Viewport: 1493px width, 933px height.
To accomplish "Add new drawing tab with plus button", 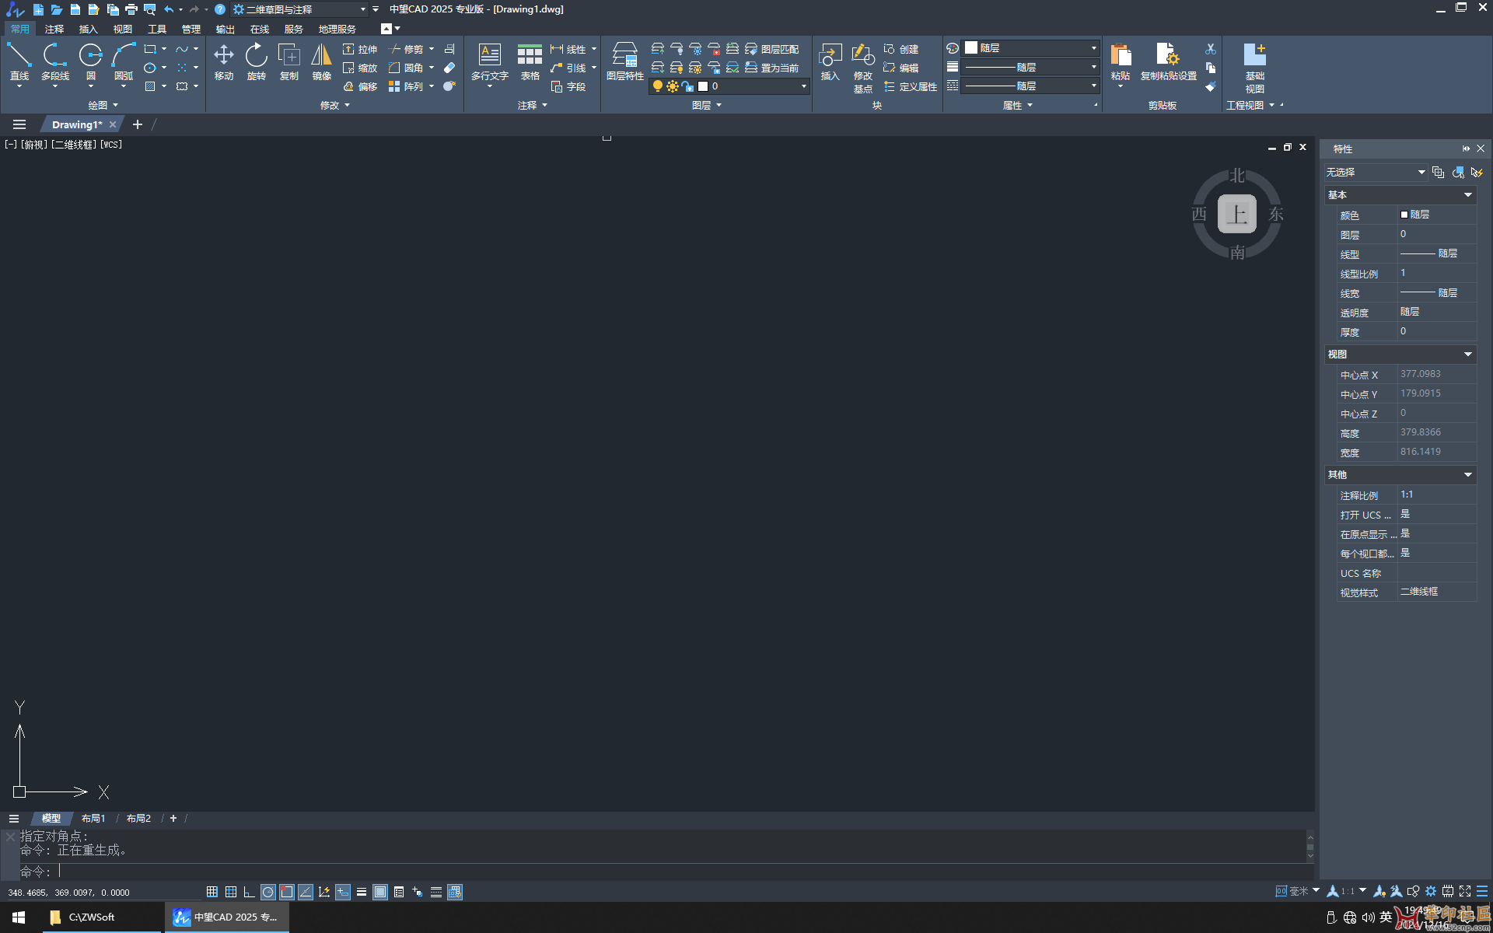I will click(138, 124).
